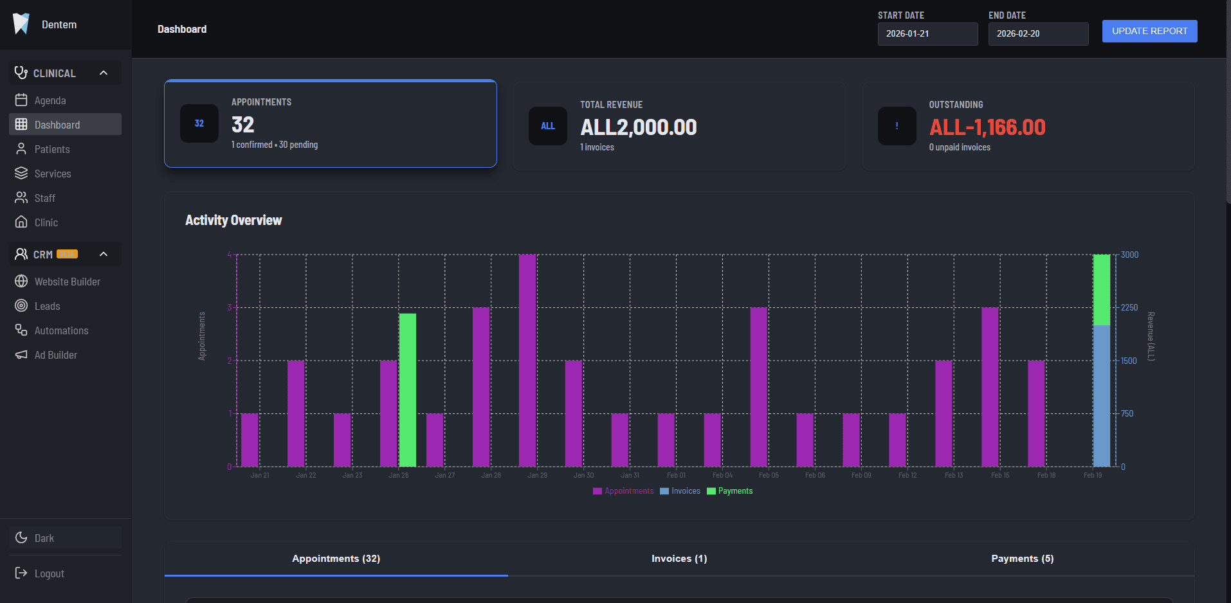Open the Services menu item
This screenshot has width=1231, height=603.
point(65,173)
